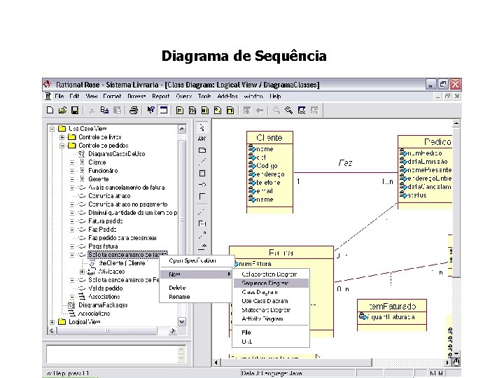Open a model with the open-folder toolbar icon
Image resolution: width=504 pixels, height=378 pixels.
[62, 111]
